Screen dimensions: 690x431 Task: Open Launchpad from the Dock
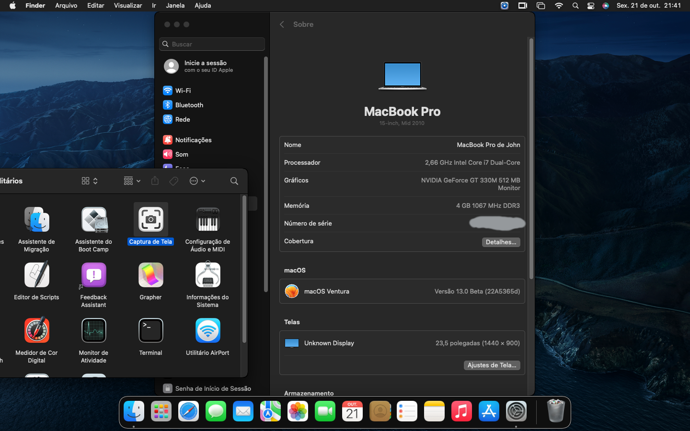tap(161, 411)
